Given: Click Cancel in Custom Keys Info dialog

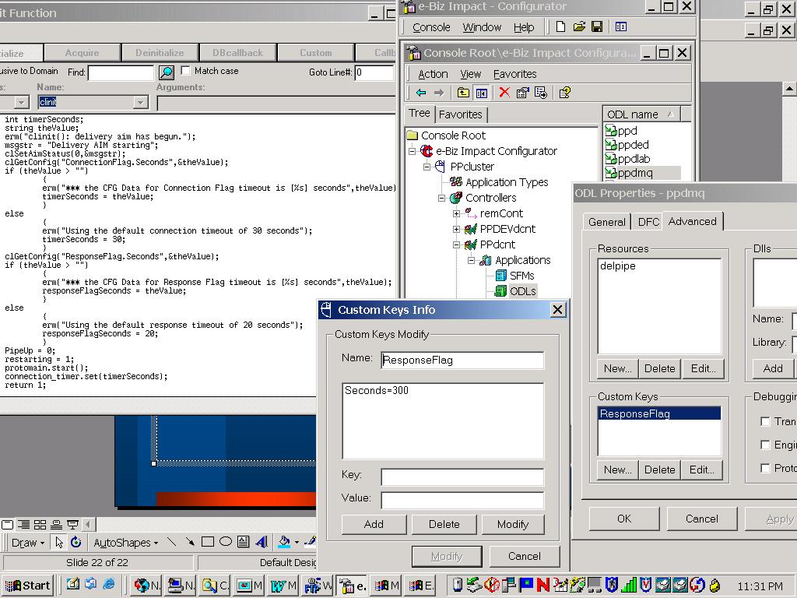Looking at the screenshot, I should [x=524, y=556].
